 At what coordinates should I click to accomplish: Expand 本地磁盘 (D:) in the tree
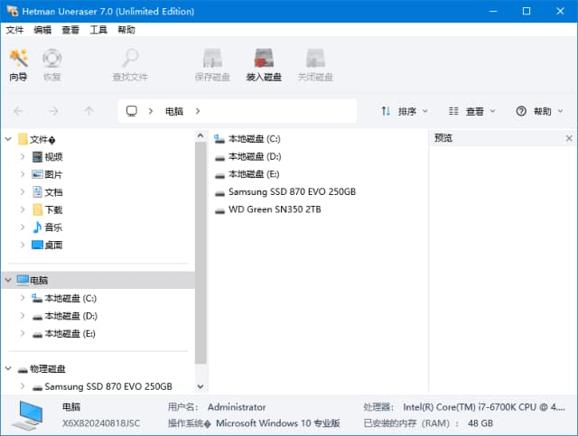pos(23,316)
